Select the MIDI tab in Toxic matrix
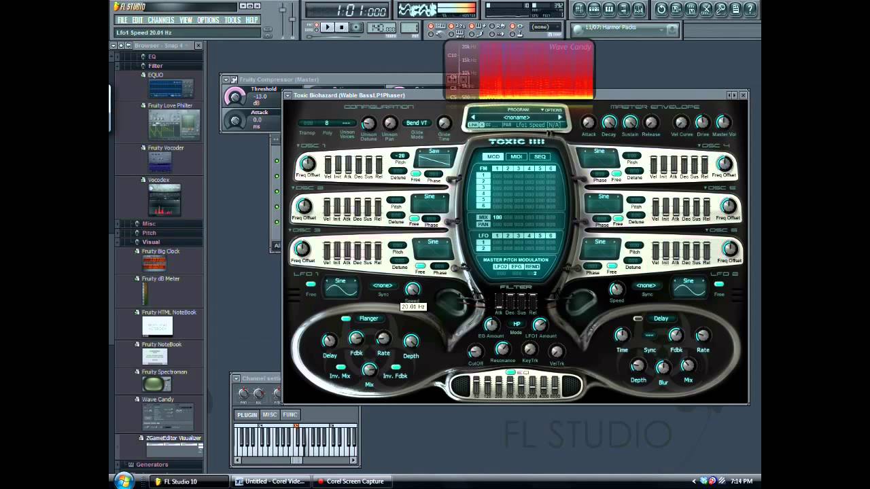This screenshot has height=489, width=870. click(517, 157)
